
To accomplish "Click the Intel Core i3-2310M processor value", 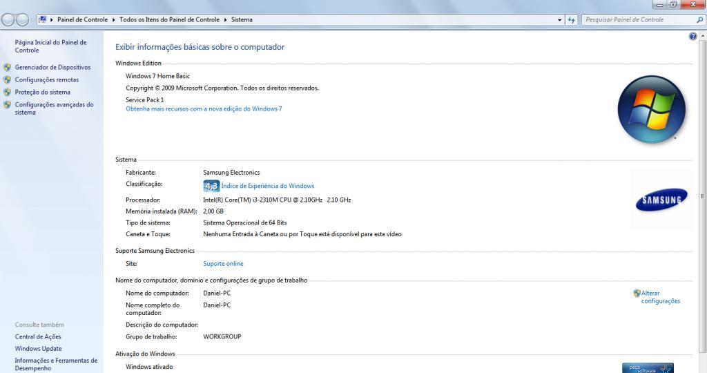I will click(277, 200).
